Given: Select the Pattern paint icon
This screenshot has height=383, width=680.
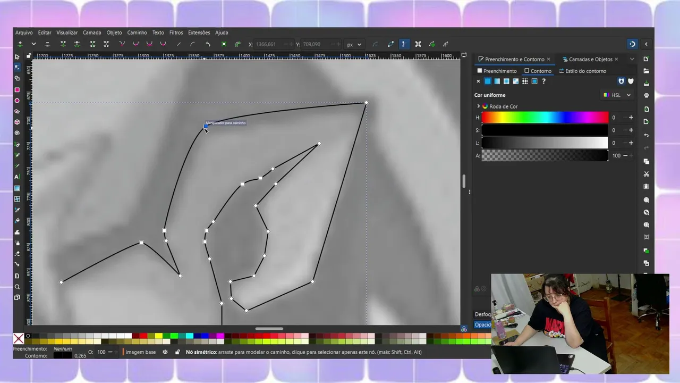Looking at the screenshot, I should pos(525,81).
